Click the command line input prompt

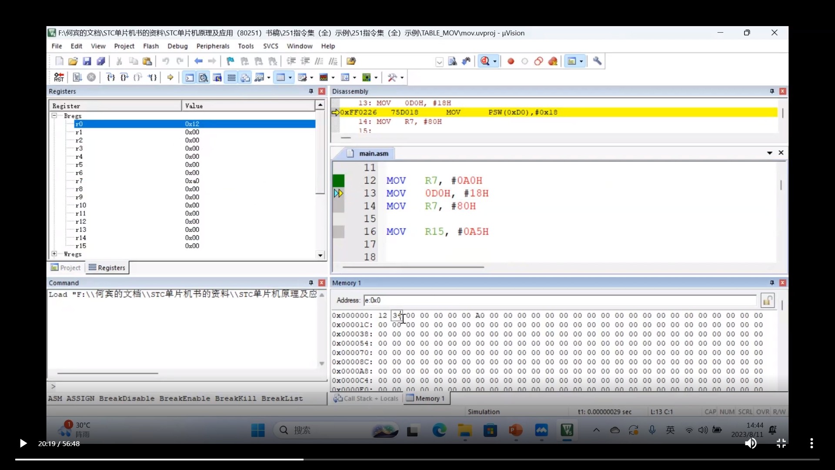187,386
